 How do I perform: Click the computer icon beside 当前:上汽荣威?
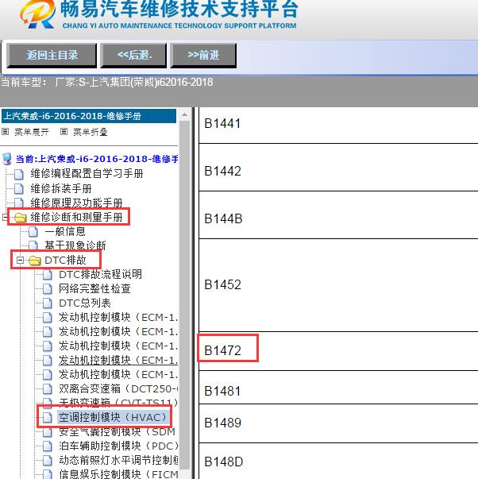pyautogui.click(x=7, y=159)
